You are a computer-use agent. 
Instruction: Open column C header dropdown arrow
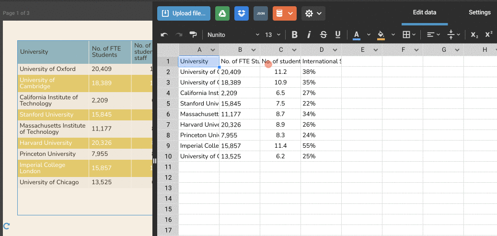(294, 50)
